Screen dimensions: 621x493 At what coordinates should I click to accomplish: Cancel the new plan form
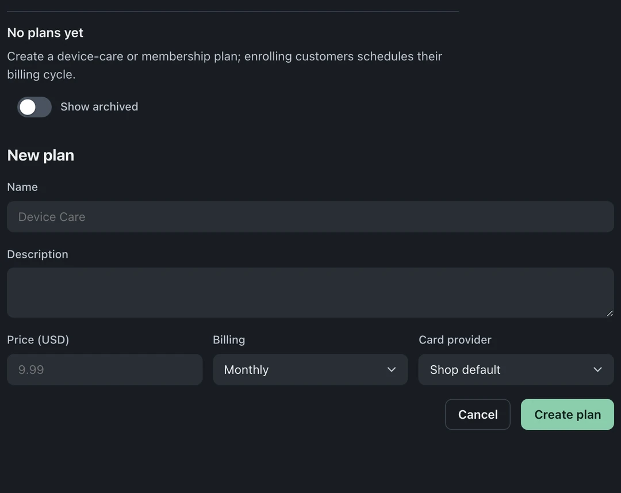478,415
